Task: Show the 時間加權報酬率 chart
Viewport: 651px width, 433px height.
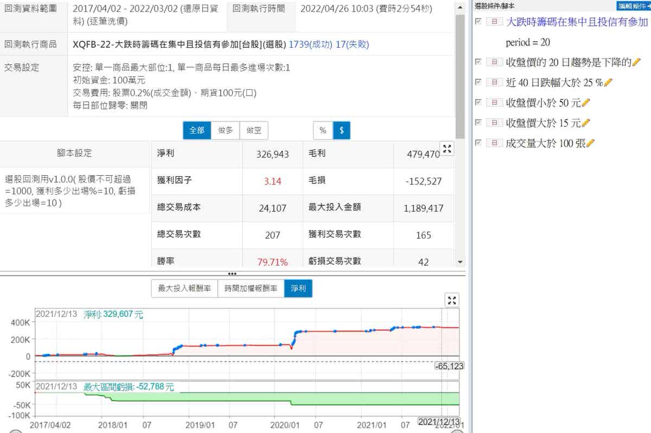Action: click(x=251, y=289)
